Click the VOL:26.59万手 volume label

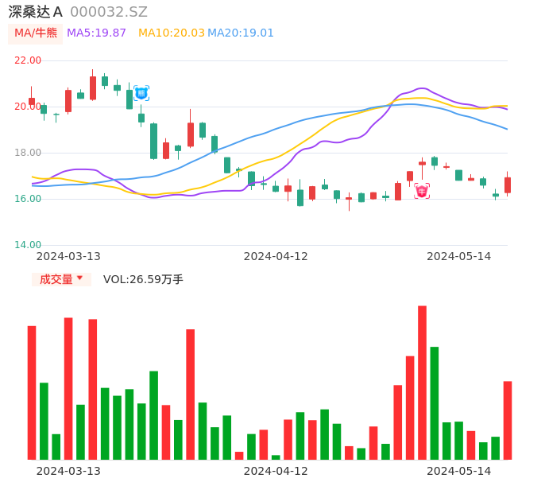click(x=143, y=279)
